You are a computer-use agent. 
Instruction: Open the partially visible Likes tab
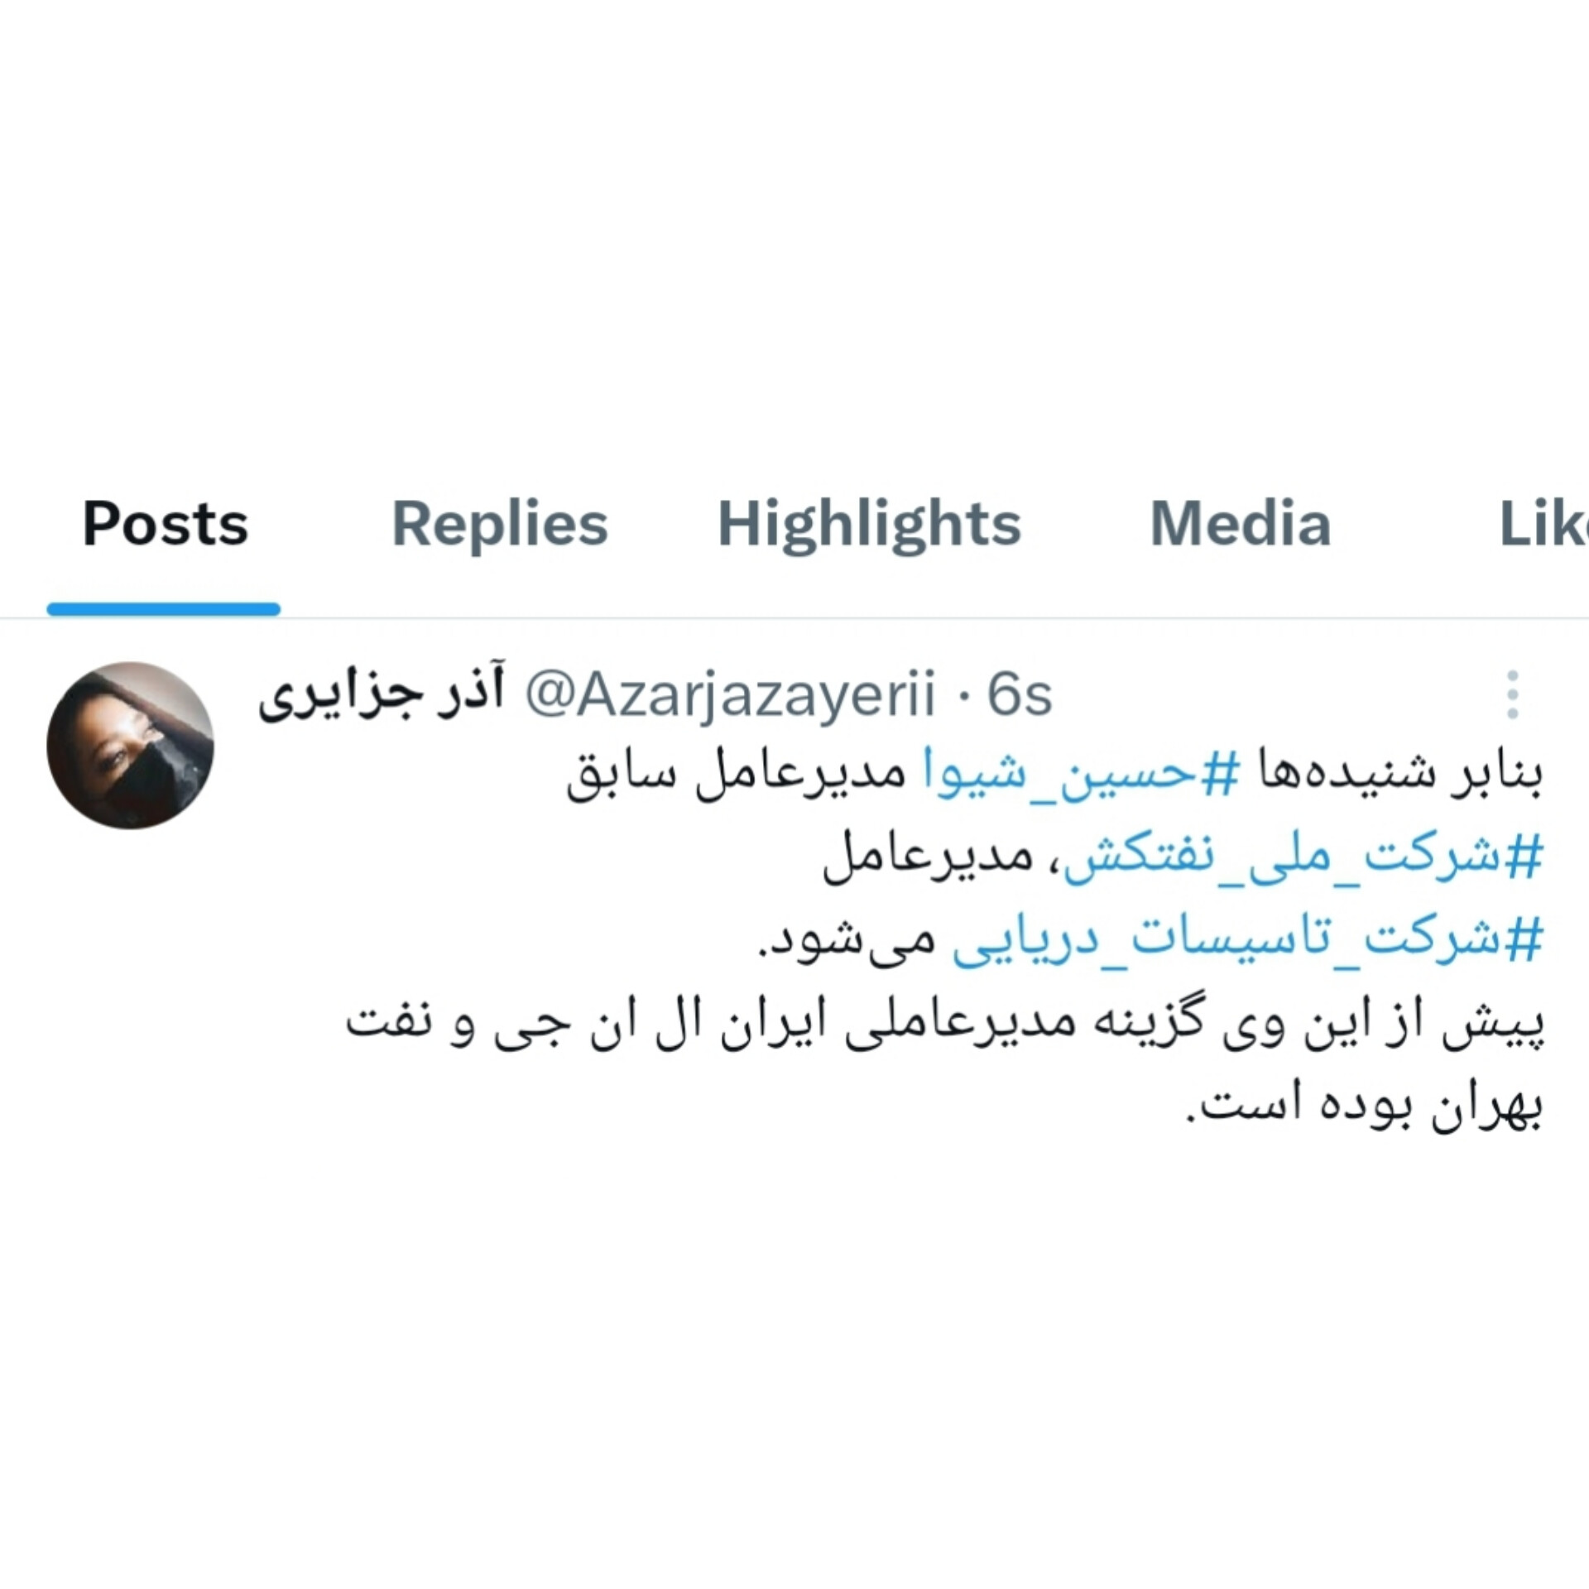(1543, 524)
